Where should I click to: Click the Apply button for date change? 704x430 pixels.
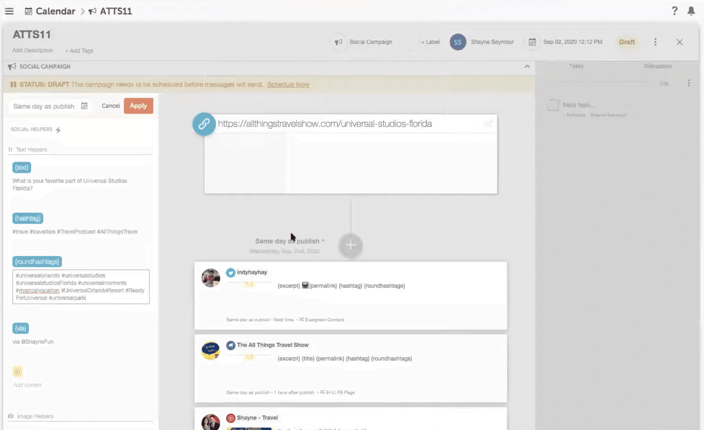click(x=138, y=106)
